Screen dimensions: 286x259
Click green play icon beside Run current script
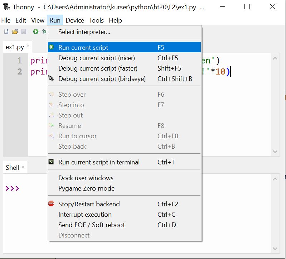51,47
